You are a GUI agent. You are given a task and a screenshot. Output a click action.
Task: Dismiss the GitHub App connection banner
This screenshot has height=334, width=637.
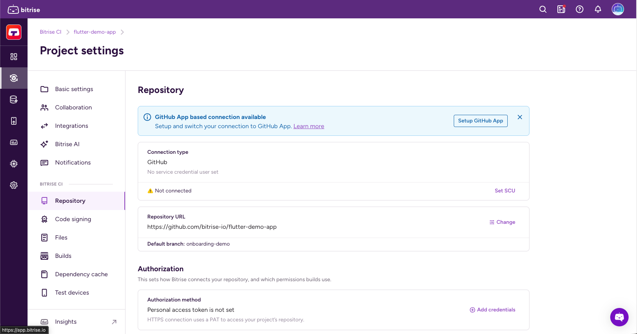coord(520,117)
